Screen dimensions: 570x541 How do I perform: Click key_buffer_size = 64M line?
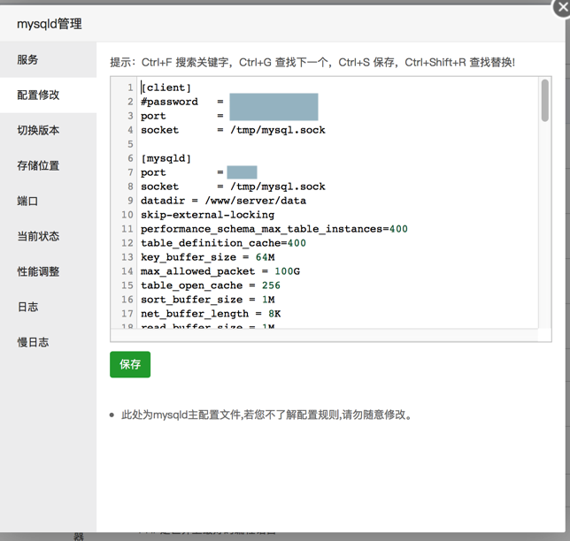(x=208, y=257)
